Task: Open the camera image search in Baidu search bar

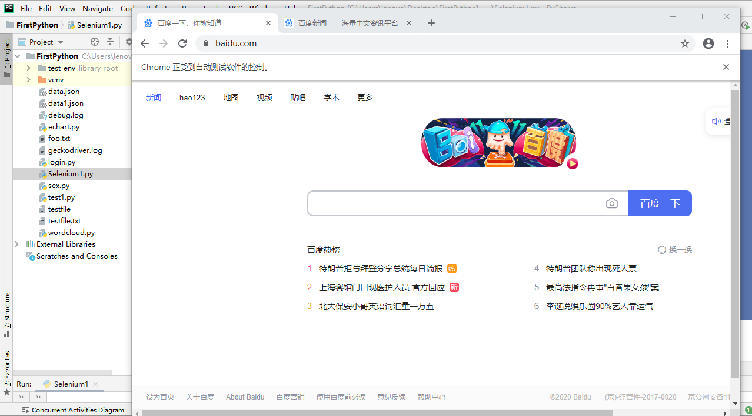Action: click(x=611, y=203)
